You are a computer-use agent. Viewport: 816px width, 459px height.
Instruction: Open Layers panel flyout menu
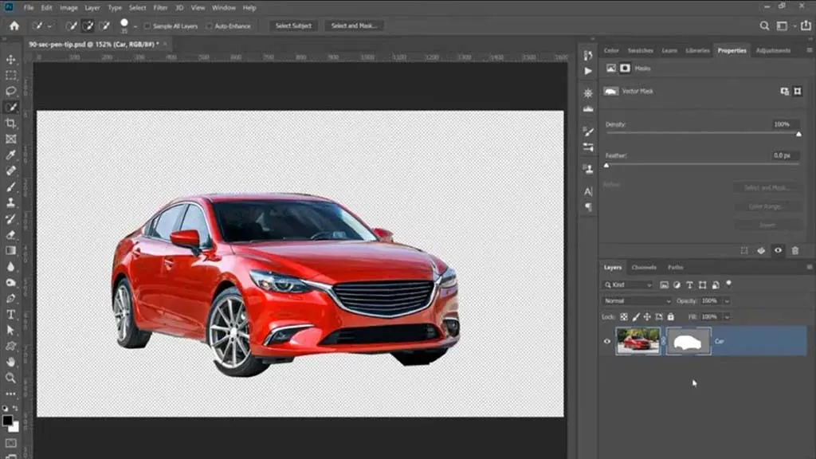click(810, 267)
